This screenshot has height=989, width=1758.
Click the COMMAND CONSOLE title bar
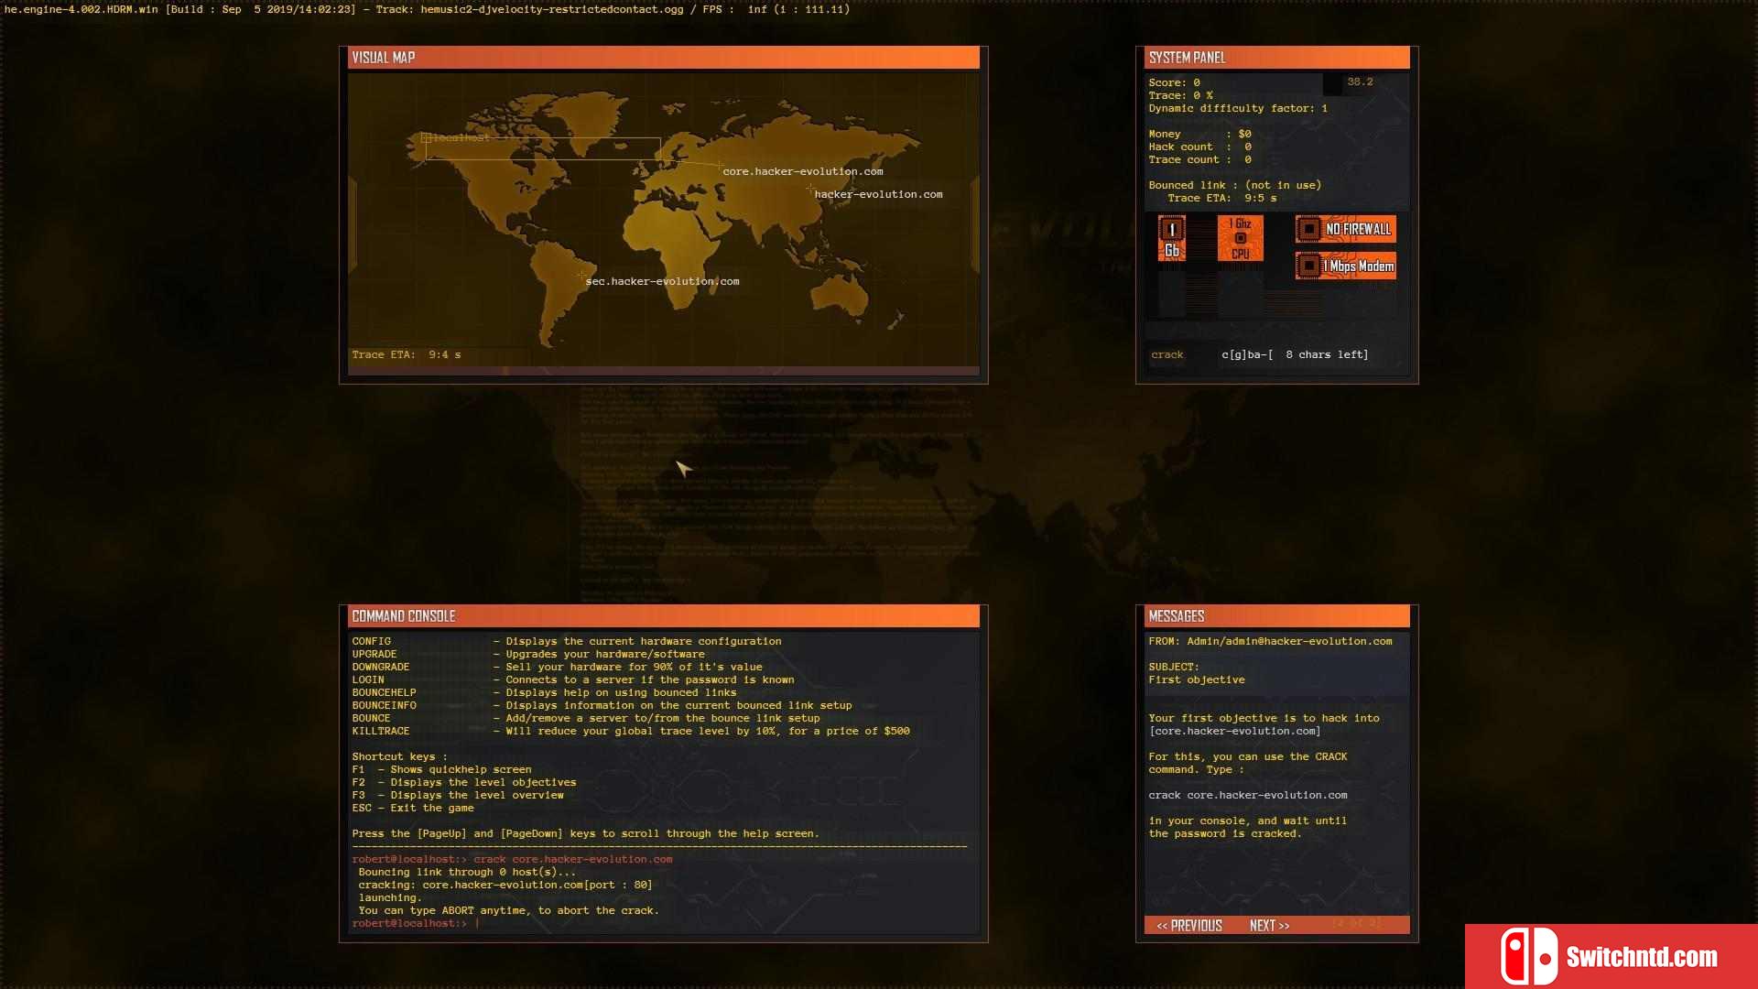pyautogui.click(x=664, y=616)
